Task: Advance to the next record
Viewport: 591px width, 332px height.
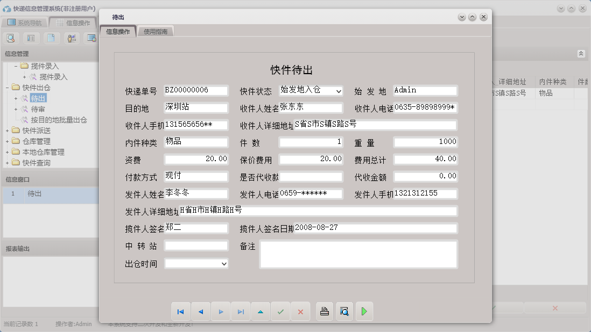Action: [221, 311]
